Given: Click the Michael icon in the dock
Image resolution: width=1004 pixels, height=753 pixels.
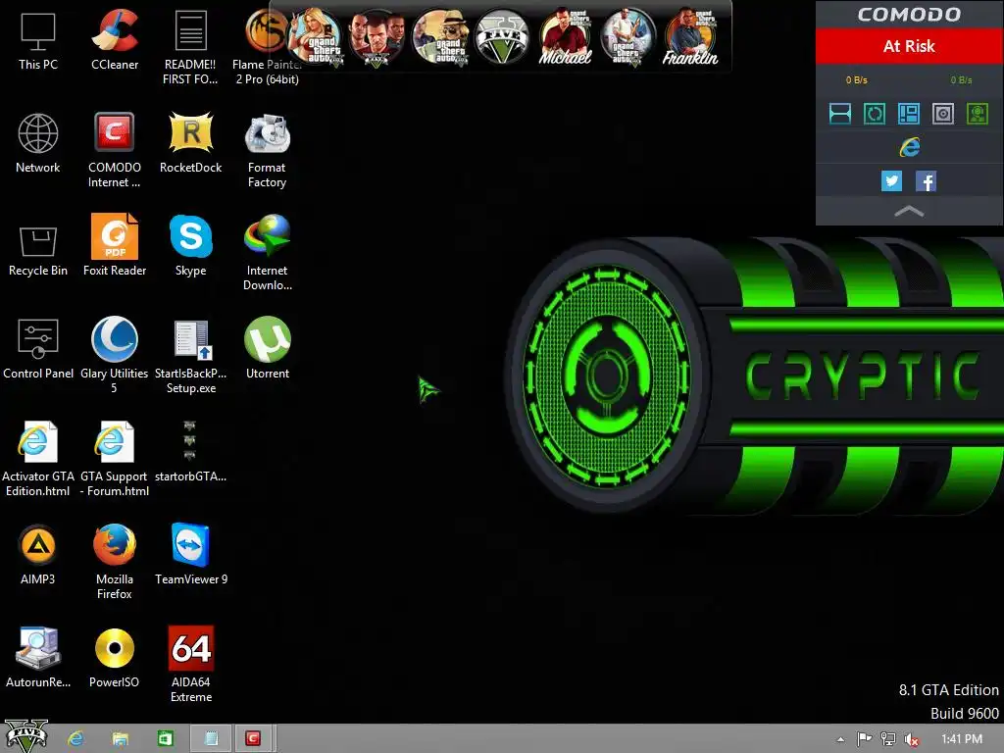Looking at the screenshot, I should point(565,37).
